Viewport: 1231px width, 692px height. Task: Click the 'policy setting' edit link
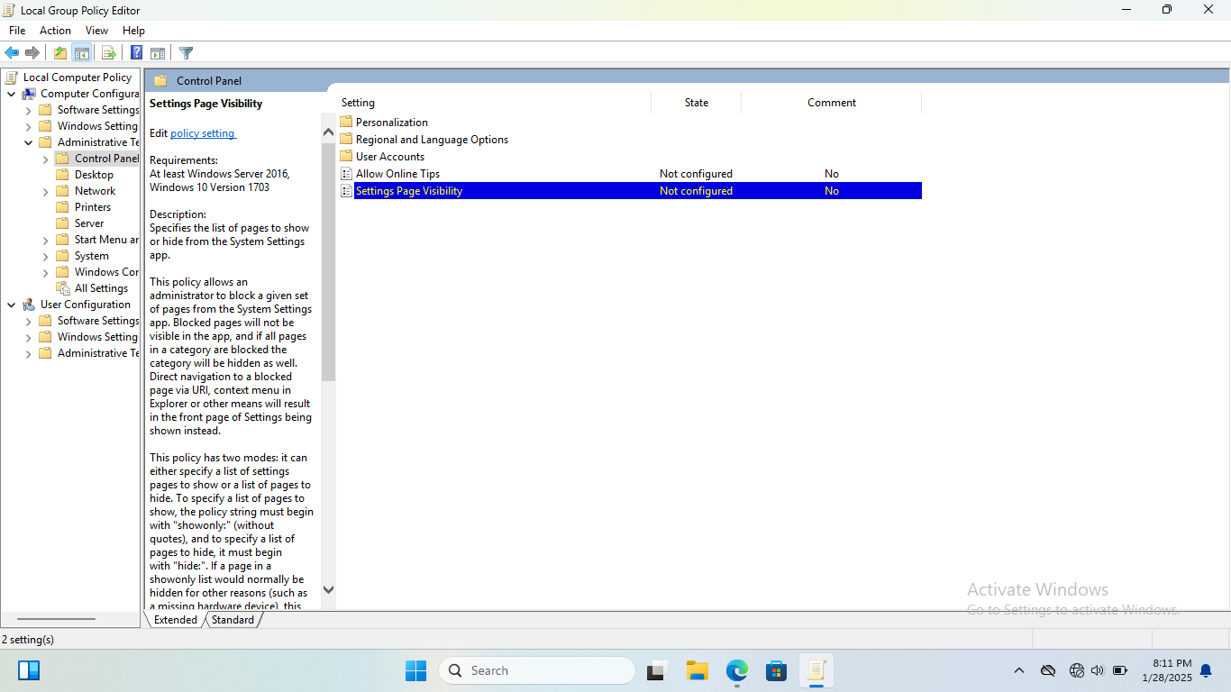coord(203,133)
